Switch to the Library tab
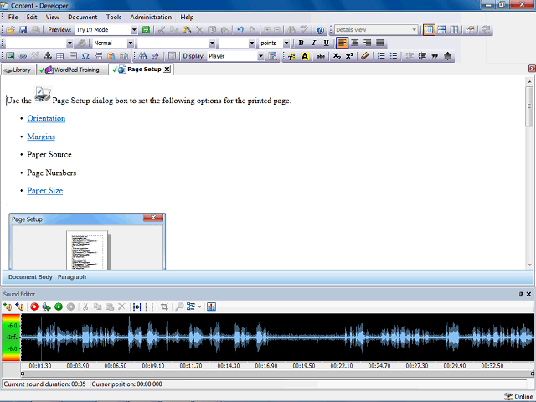Viewport: 536px width, 402px height. click(18, 70)
